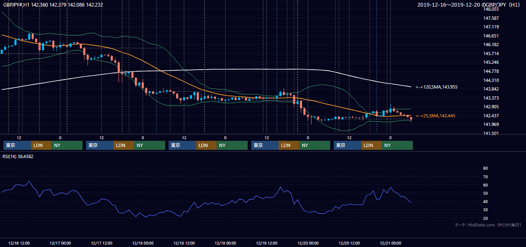This screenshot has height=247, width=526.
Task: Click the RSI(14) 38.4382 indicator title
Action: 18,156
